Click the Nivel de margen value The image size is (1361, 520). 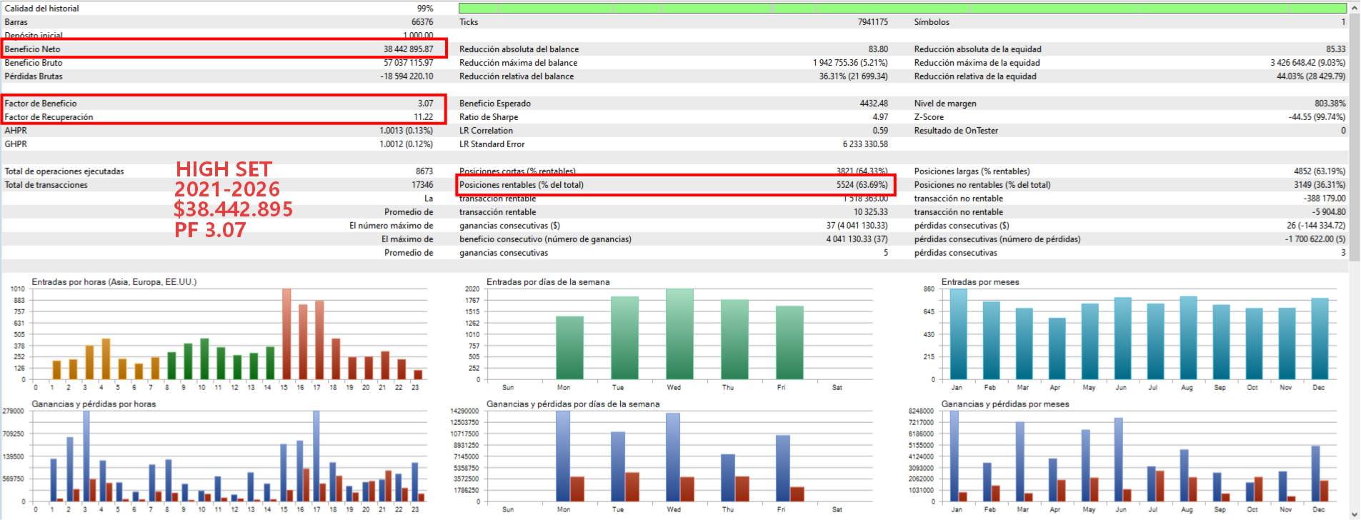click(x=1330, y=104)
